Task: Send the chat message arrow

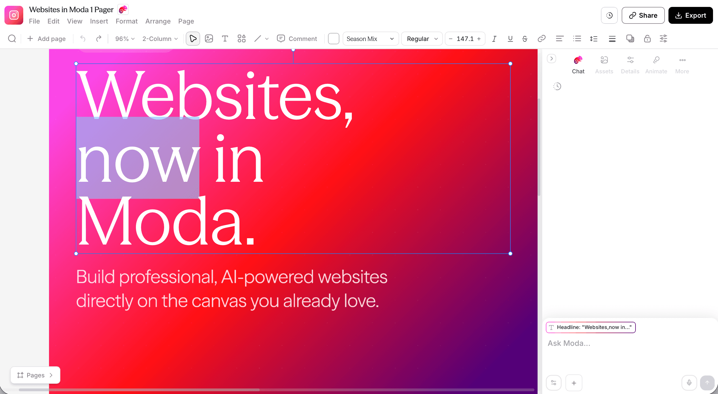Action: [x=707, y=383]
